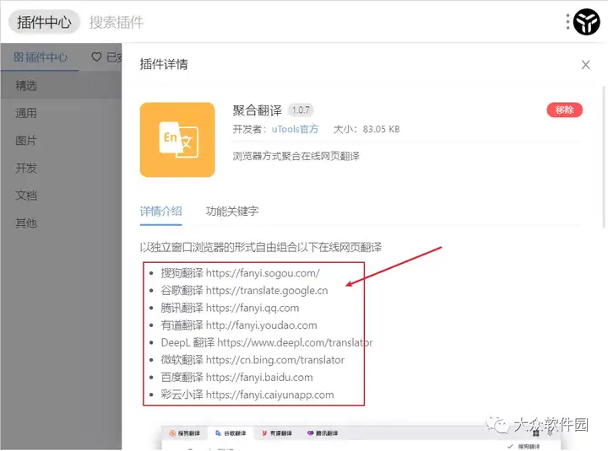Image resolution: width=608 pixels, height=451 pixels.
Task: Click the uTools logo avatar icon
Action: (586, 22)
